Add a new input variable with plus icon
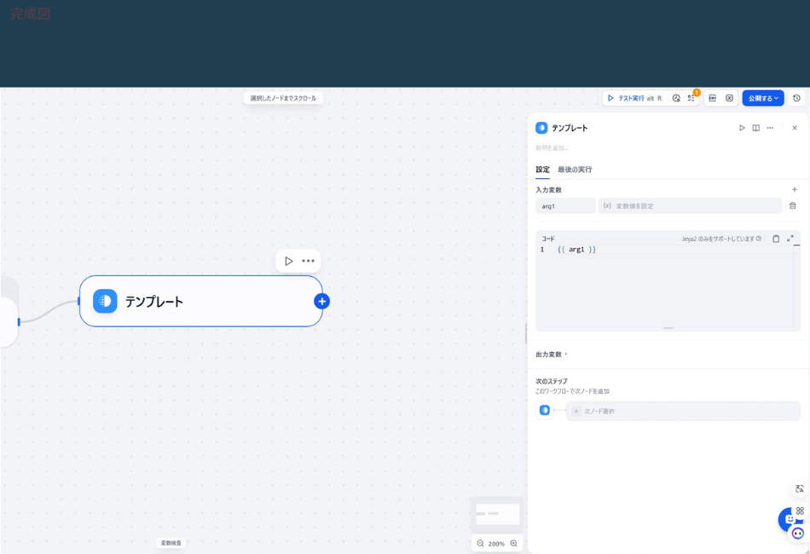Viewport: 810px width, 554px height. point(794,190)
